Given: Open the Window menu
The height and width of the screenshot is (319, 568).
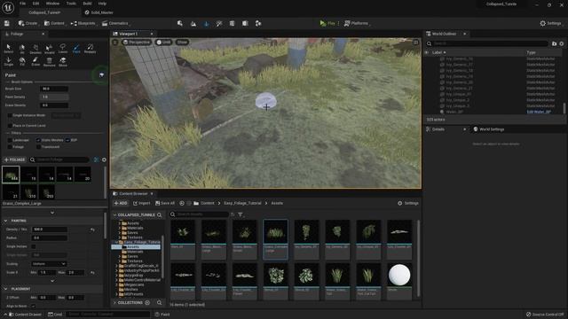Looking at the screenshot, I should (52, 4).
